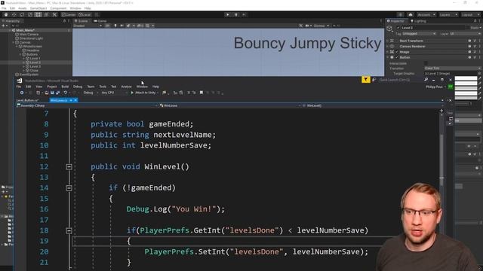The image size is (483, 271).
Task: Switch to the Game tab
Action: click(x=100, y=21)
